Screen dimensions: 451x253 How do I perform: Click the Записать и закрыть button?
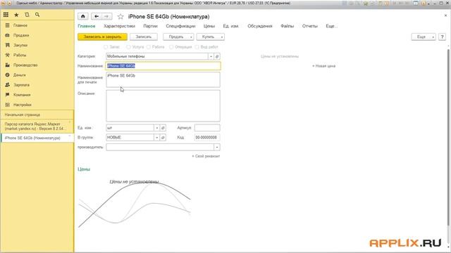(x=102, y=37)
